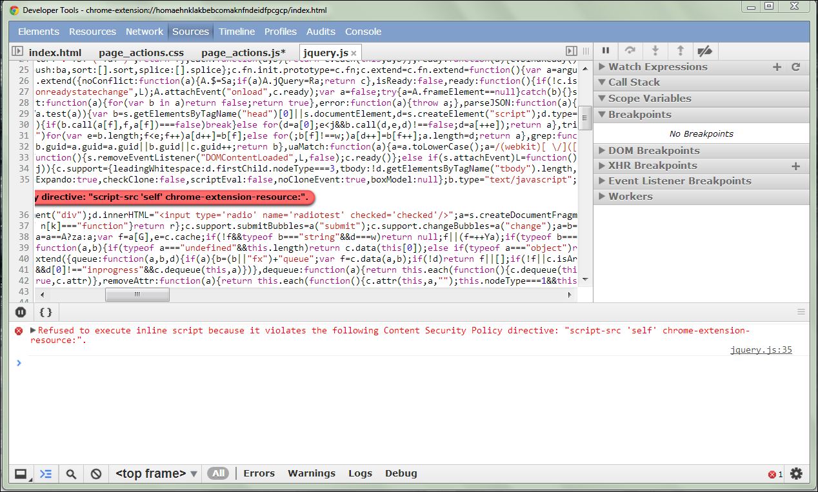
Task: Pause script execution in debugger toolbar
Action: click(x=606, y=51)
